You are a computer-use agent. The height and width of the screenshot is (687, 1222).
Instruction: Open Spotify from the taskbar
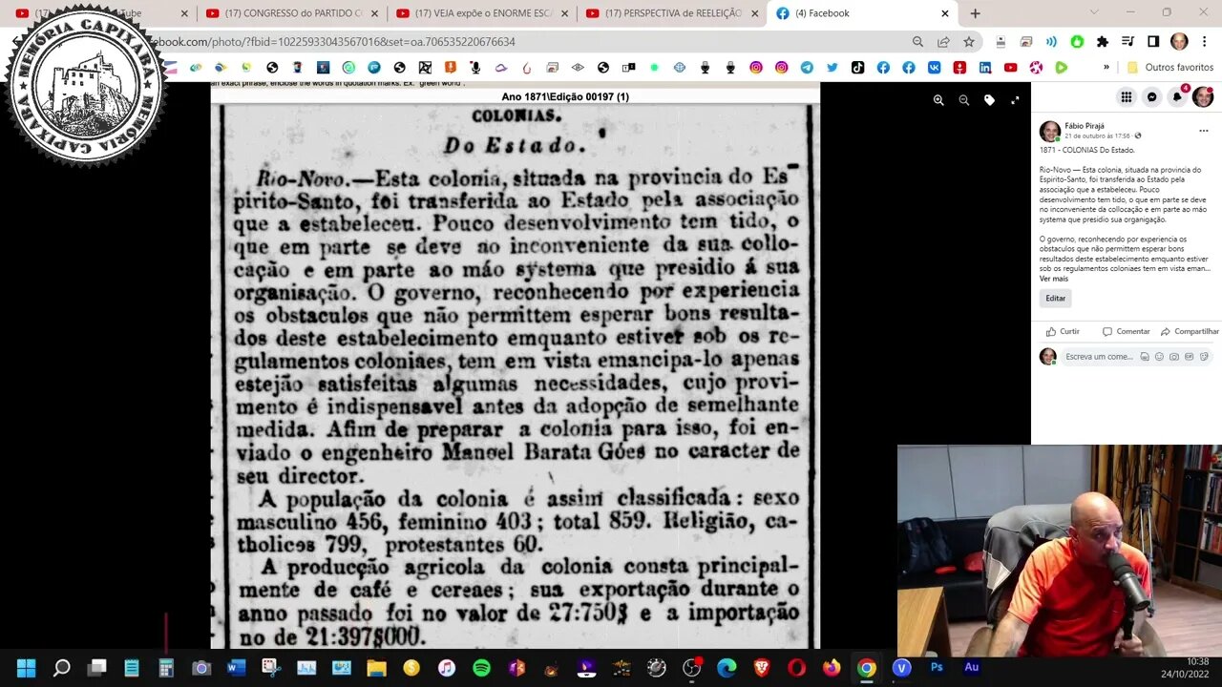[481, 668]
